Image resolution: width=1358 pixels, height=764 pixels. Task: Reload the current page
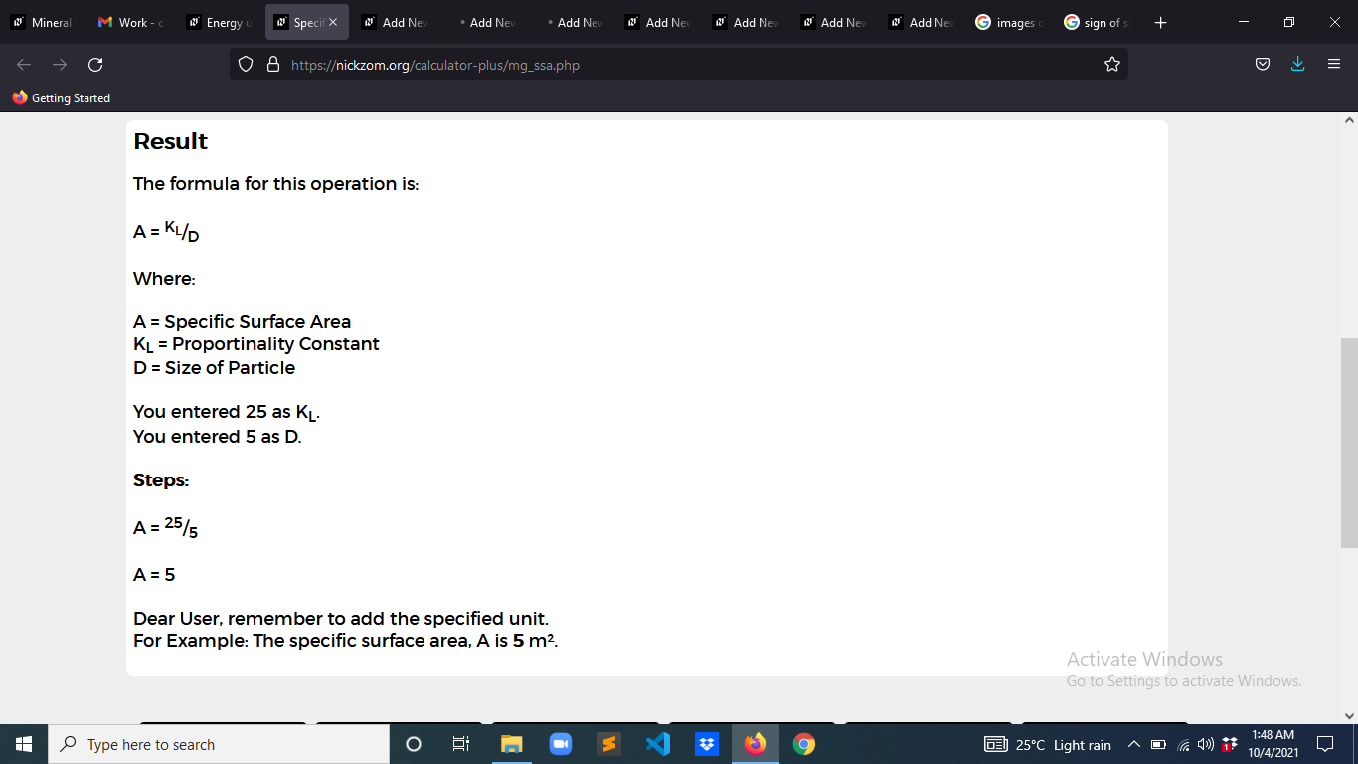tap(95, 65)
